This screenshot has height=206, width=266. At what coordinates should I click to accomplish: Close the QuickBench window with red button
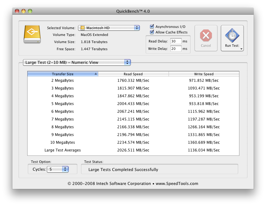[x=17, y=11]
